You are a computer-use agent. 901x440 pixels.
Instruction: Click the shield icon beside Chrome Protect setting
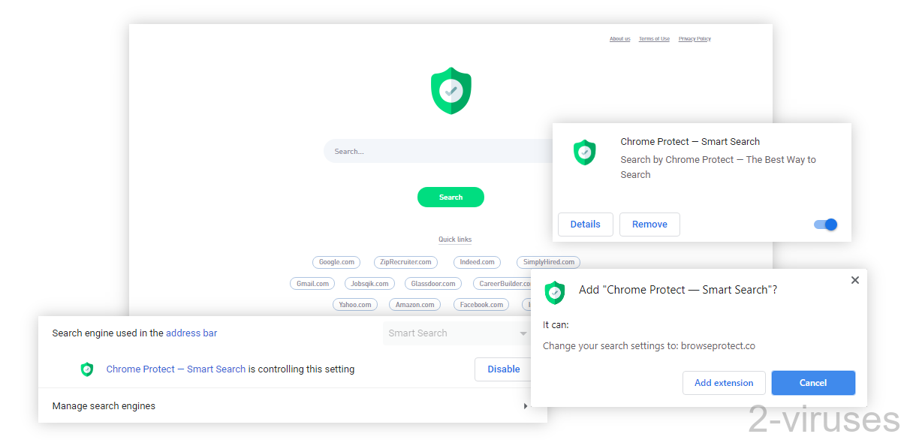[x=87, y=369]
